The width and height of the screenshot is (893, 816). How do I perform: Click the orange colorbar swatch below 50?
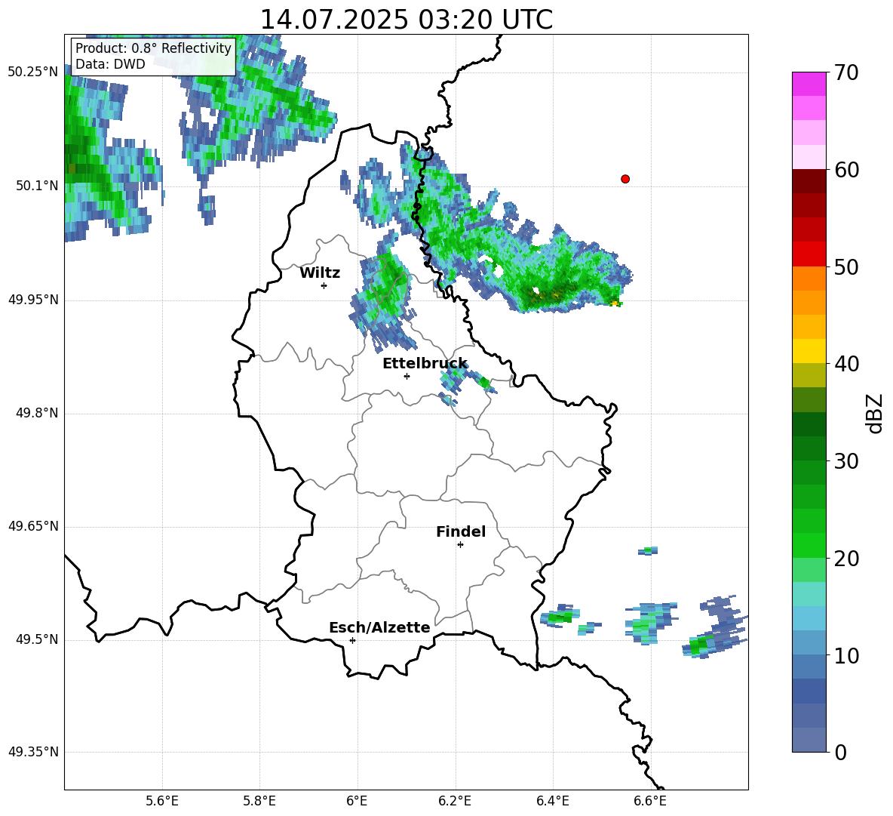pos(809,279)
